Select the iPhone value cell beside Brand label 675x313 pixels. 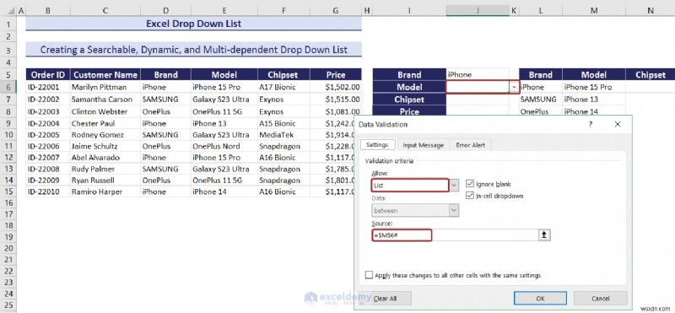point(478,74)
